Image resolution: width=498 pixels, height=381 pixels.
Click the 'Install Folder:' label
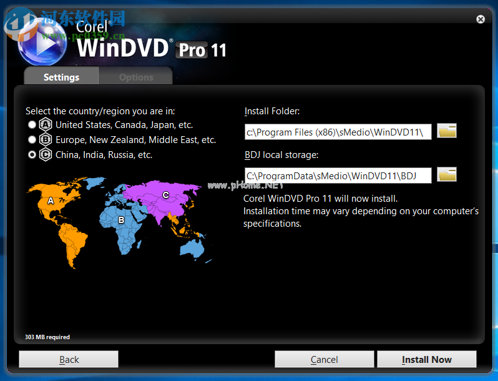pyautogui.click(x=272, y=111)
